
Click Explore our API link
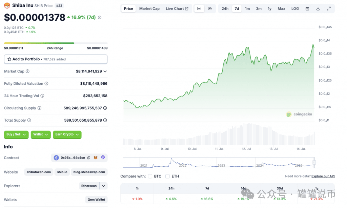click(323, 176)
